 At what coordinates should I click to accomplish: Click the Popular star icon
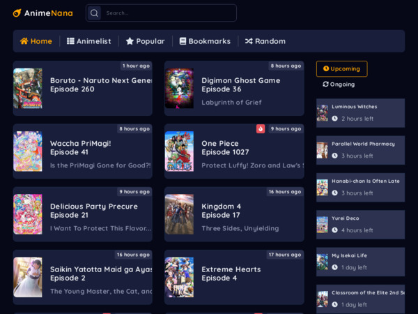pos(130,41)
